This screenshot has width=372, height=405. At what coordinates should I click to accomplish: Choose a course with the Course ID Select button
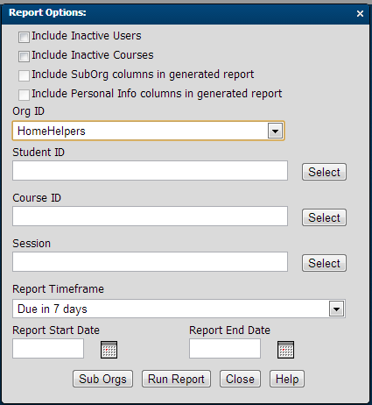pos(324,217)
